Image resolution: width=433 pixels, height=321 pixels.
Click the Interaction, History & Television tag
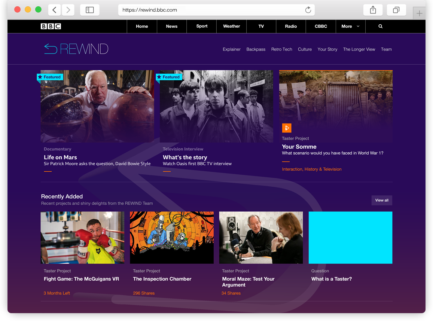(x=312, y=169)
